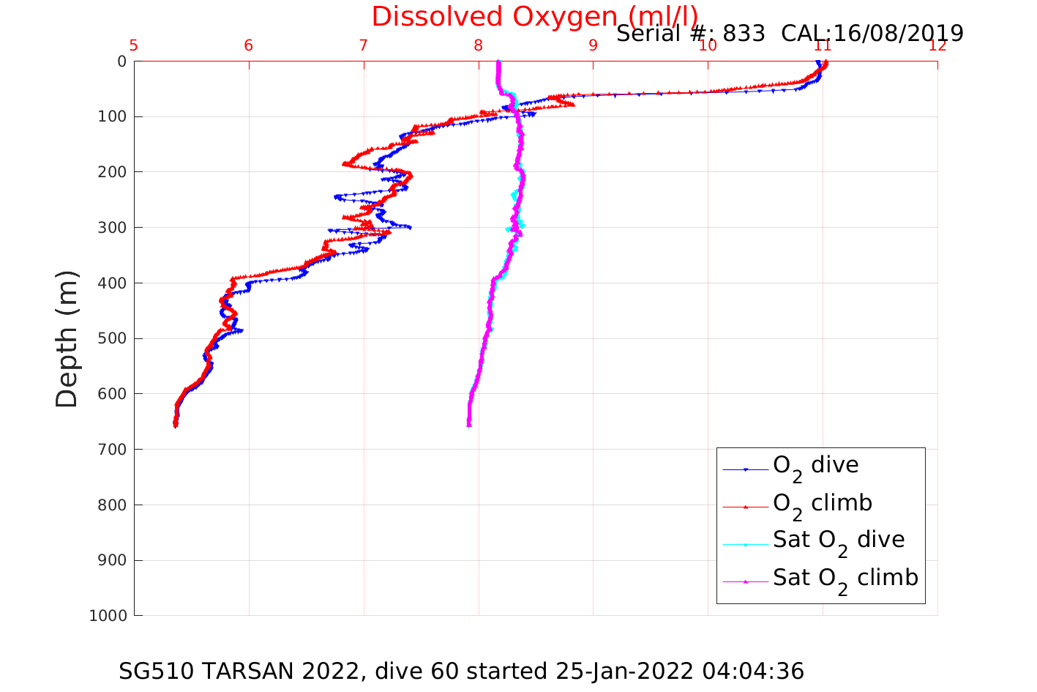
Task: Click the top axis tick label 9
Action: click(x=593, y=45)
